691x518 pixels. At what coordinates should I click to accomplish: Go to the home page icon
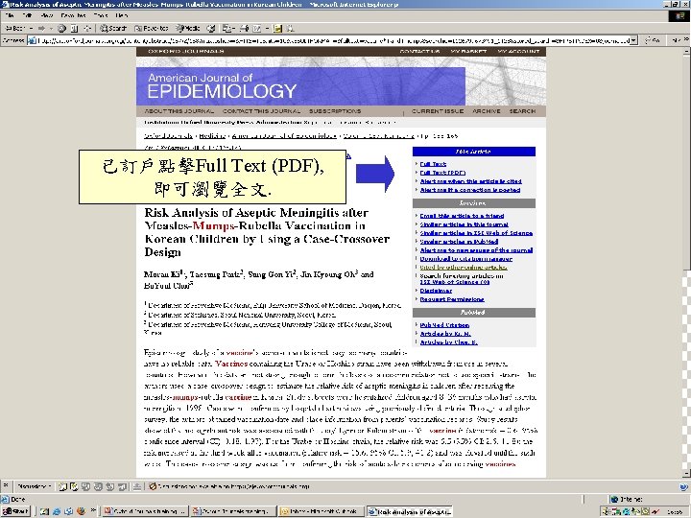coord(87,28)
